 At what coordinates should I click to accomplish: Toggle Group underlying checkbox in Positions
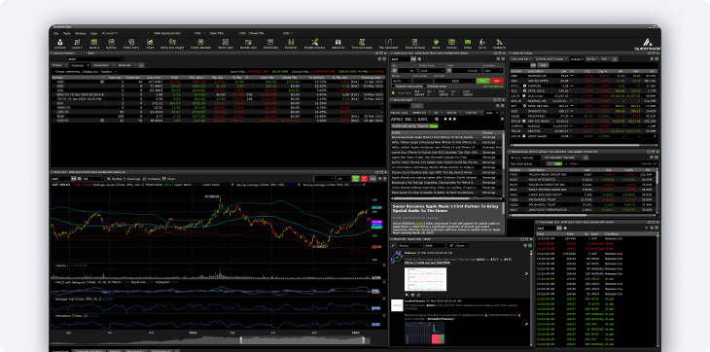coord(53,72)
